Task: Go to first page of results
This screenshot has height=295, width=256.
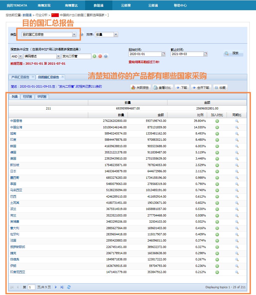Action: click(x=12, y=287)
